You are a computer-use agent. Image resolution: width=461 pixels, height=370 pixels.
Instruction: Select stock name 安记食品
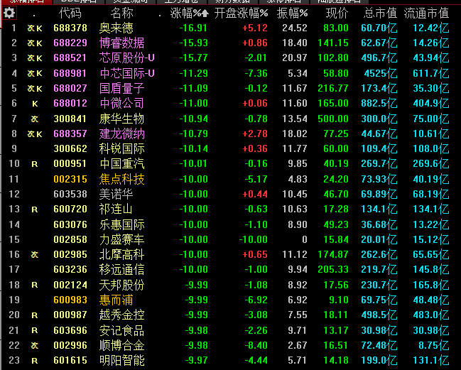click(x=121, y=330)
